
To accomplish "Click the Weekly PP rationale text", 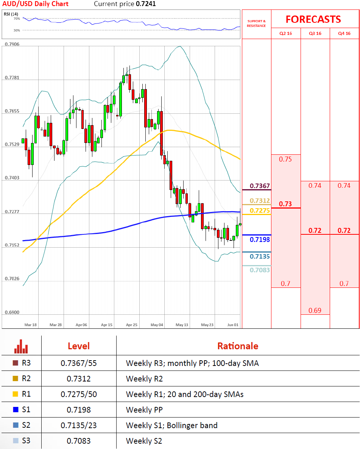I will pos(144,410).
